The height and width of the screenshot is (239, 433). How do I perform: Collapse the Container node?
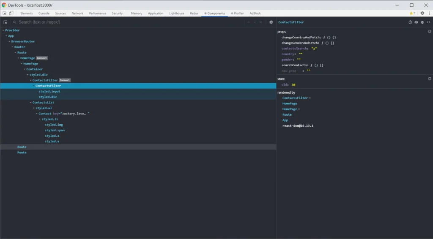pos(25,69)
